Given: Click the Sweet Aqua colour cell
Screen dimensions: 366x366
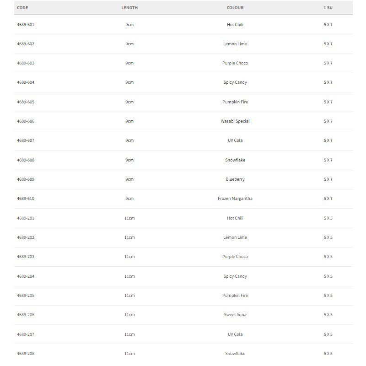Looking at the screenshot, I should pyautogui.click(x=235, y=315).
